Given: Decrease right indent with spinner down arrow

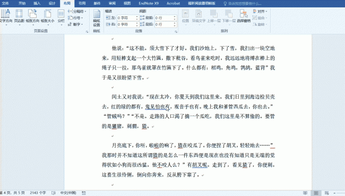Looking at the screenshot, I should coord(137,25).
